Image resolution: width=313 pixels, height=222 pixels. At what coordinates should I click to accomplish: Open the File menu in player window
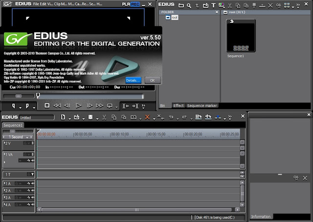coord(36,4)
